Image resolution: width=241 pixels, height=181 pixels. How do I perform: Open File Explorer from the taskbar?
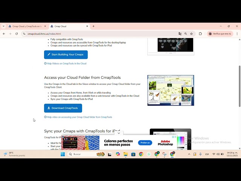point(125,154)
